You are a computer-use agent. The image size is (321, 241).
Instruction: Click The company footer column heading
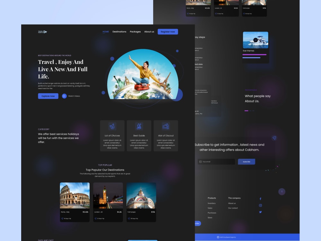click(x=234, y=198)
